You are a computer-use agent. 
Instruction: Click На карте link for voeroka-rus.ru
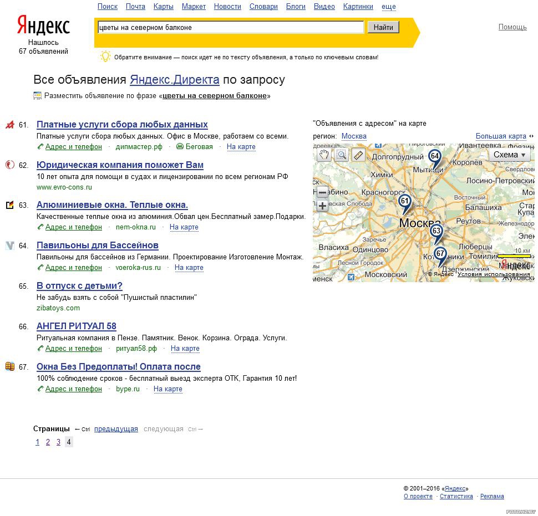click(189, 268)
